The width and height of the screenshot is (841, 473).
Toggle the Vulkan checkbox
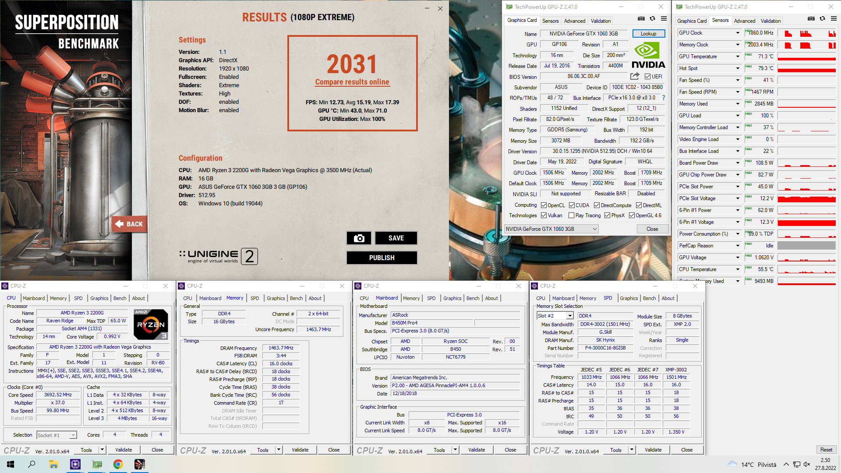pos(544,215)
